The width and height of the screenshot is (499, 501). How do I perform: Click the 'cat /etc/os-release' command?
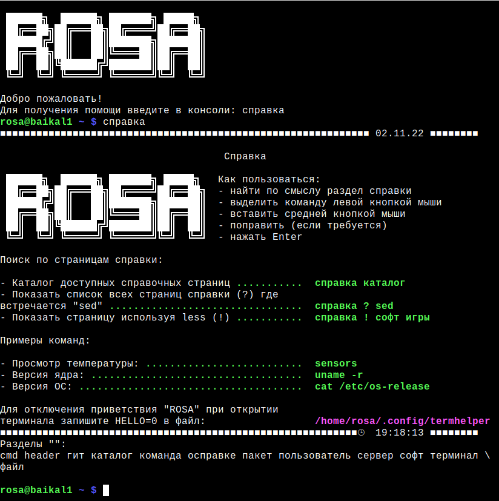tap(372, 387)
